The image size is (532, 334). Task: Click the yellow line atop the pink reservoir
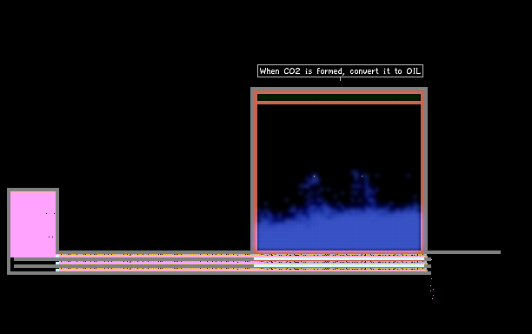coord(33,191)
